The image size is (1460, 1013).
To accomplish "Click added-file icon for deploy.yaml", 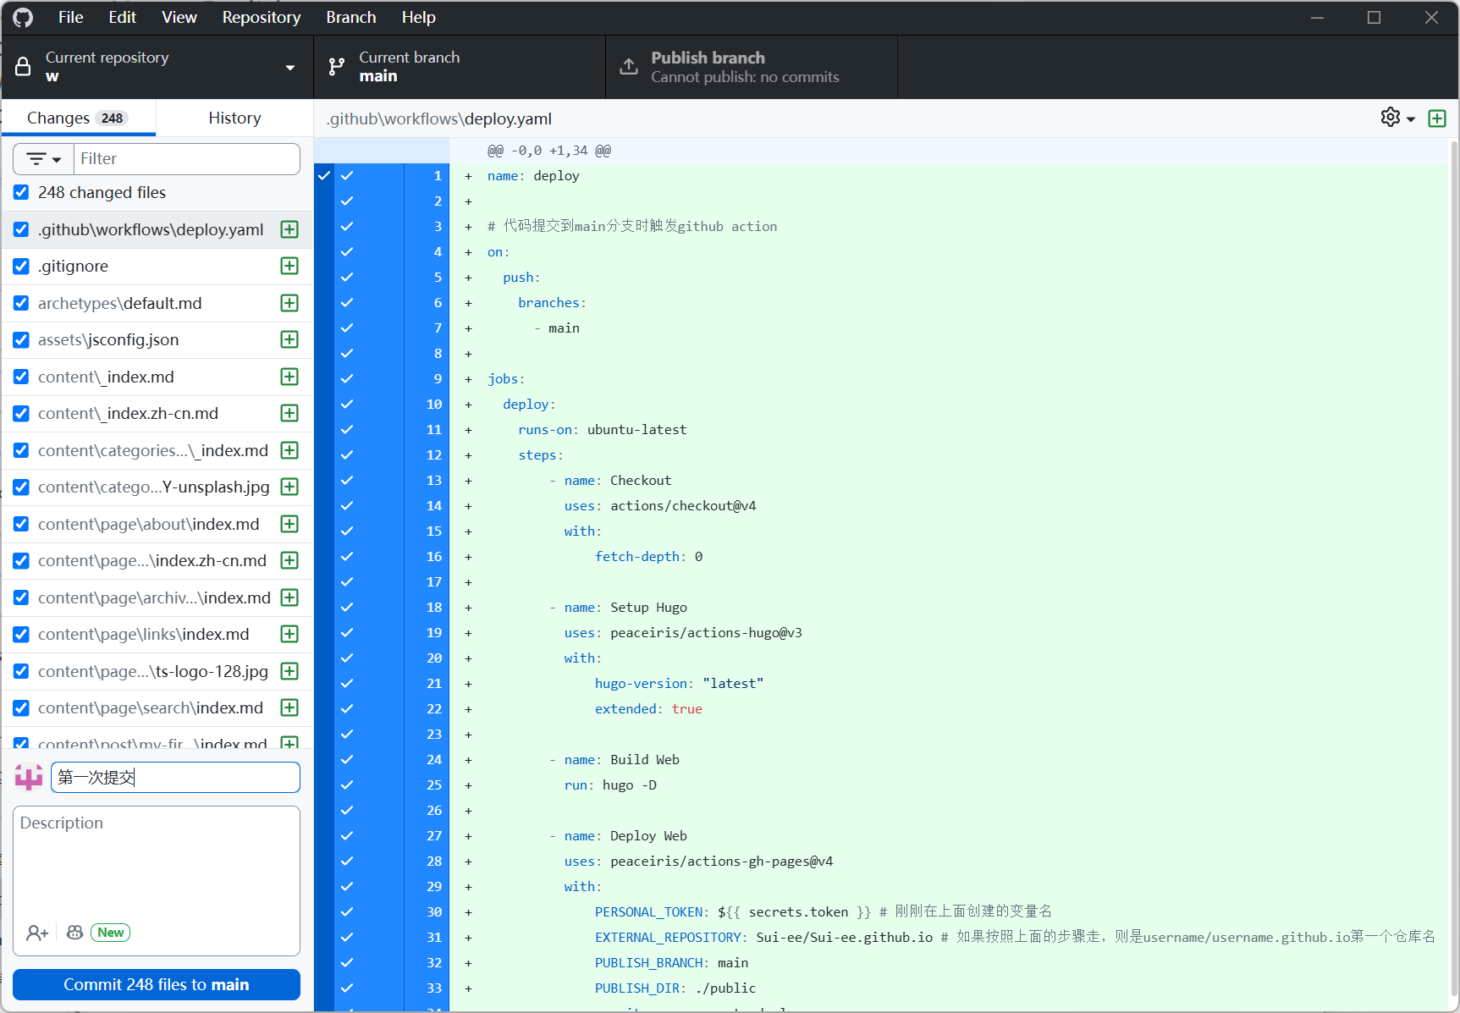I will click(289, 229).
